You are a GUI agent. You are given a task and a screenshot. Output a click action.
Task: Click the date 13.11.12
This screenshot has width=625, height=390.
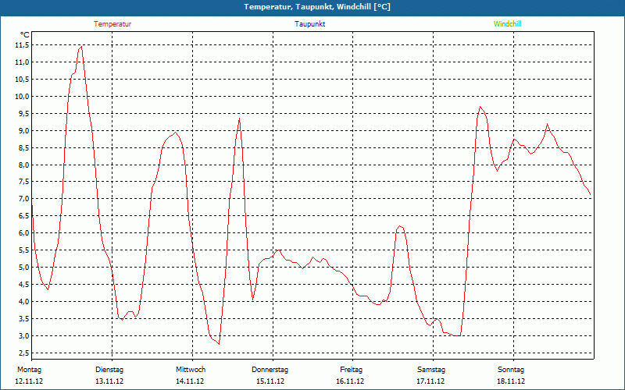109,381
